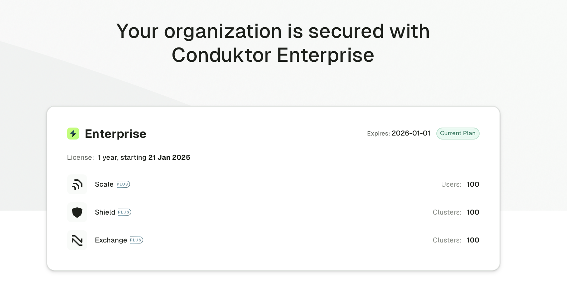Select the Scale product label
This screenshot has height=289, width=567.
click(x=104, y=184)
